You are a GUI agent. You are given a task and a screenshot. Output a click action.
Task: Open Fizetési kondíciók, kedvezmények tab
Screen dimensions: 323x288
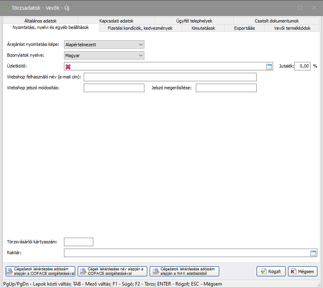[140, 28]
